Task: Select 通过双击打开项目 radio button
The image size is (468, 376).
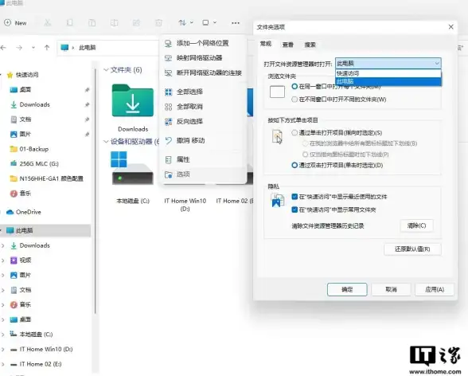Action: (x=294, y=165)
